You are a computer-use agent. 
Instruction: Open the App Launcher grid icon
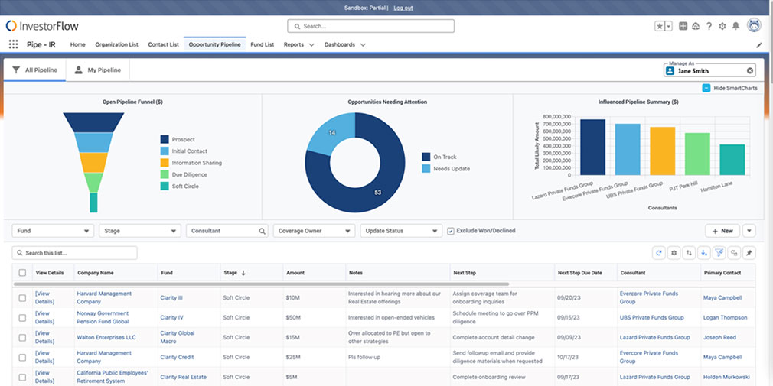(x=13, y=44)
